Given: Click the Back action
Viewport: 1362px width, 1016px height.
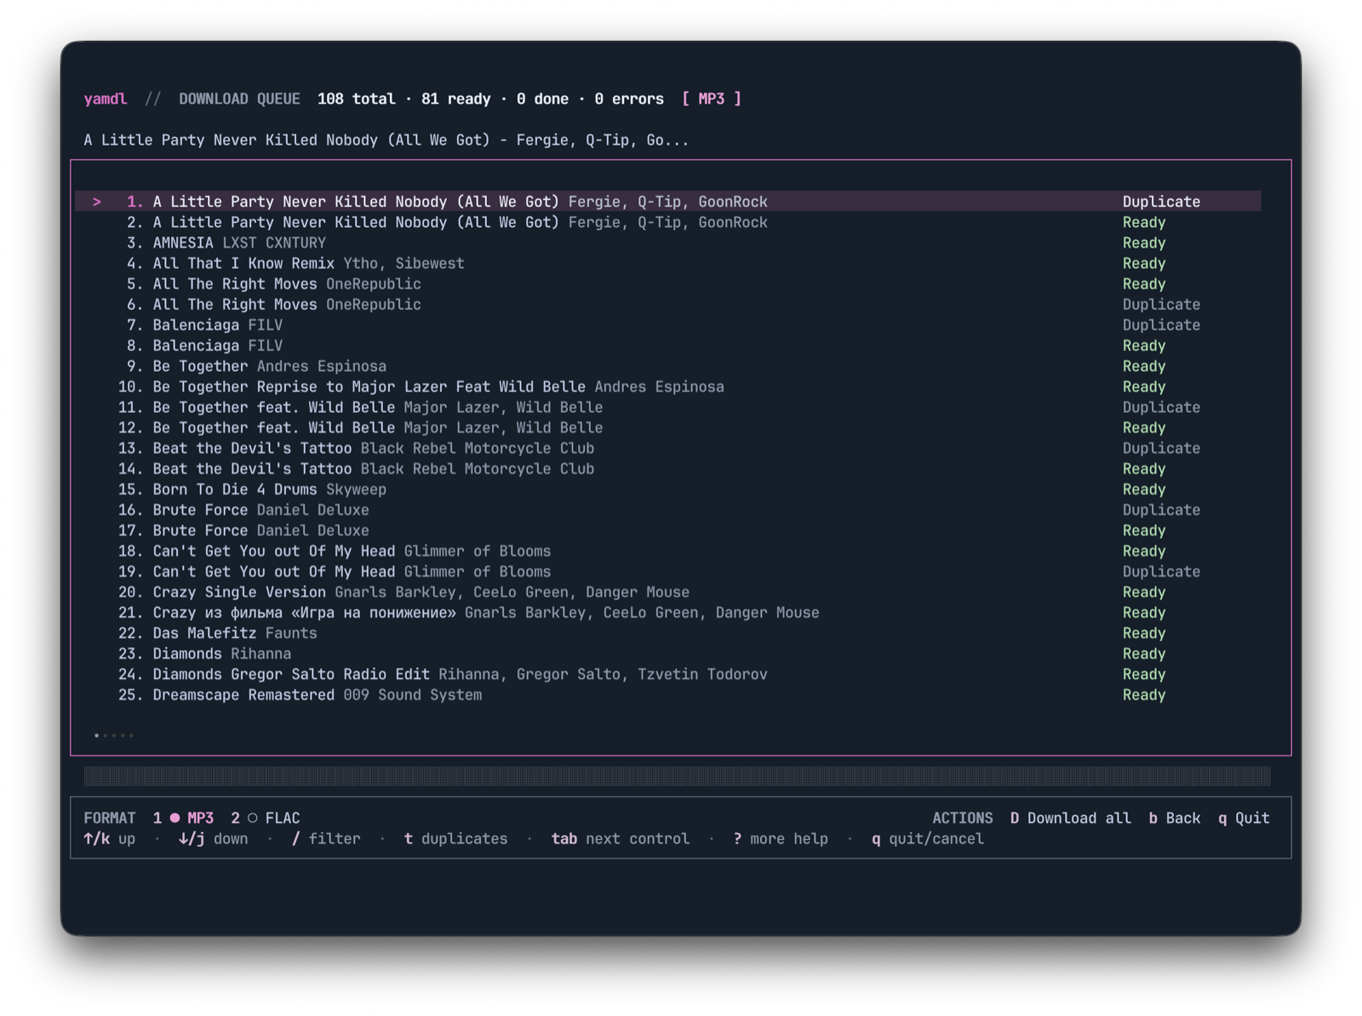Looking at the screenshot, I should [x=1175, y=818].
